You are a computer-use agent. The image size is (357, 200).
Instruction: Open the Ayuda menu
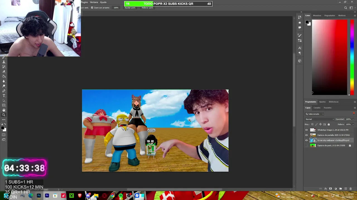(x=103, y=2)
